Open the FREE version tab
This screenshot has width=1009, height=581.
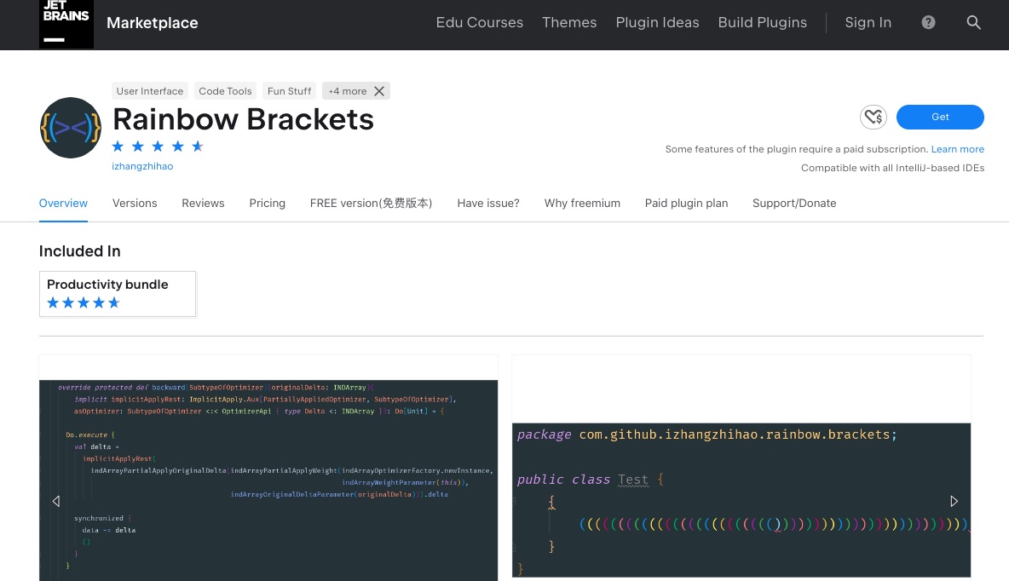click(x=371, y=204)
